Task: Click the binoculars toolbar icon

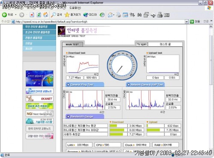Action: [140, 15]
